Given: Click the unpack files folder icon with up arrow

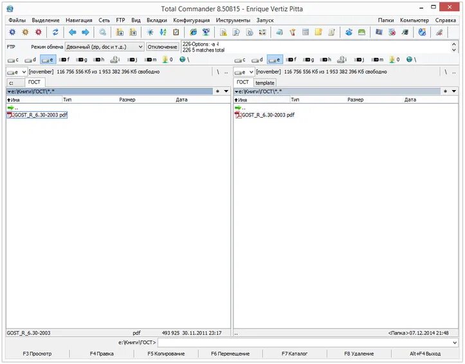Looking at the screenshot, I should 133,32.
